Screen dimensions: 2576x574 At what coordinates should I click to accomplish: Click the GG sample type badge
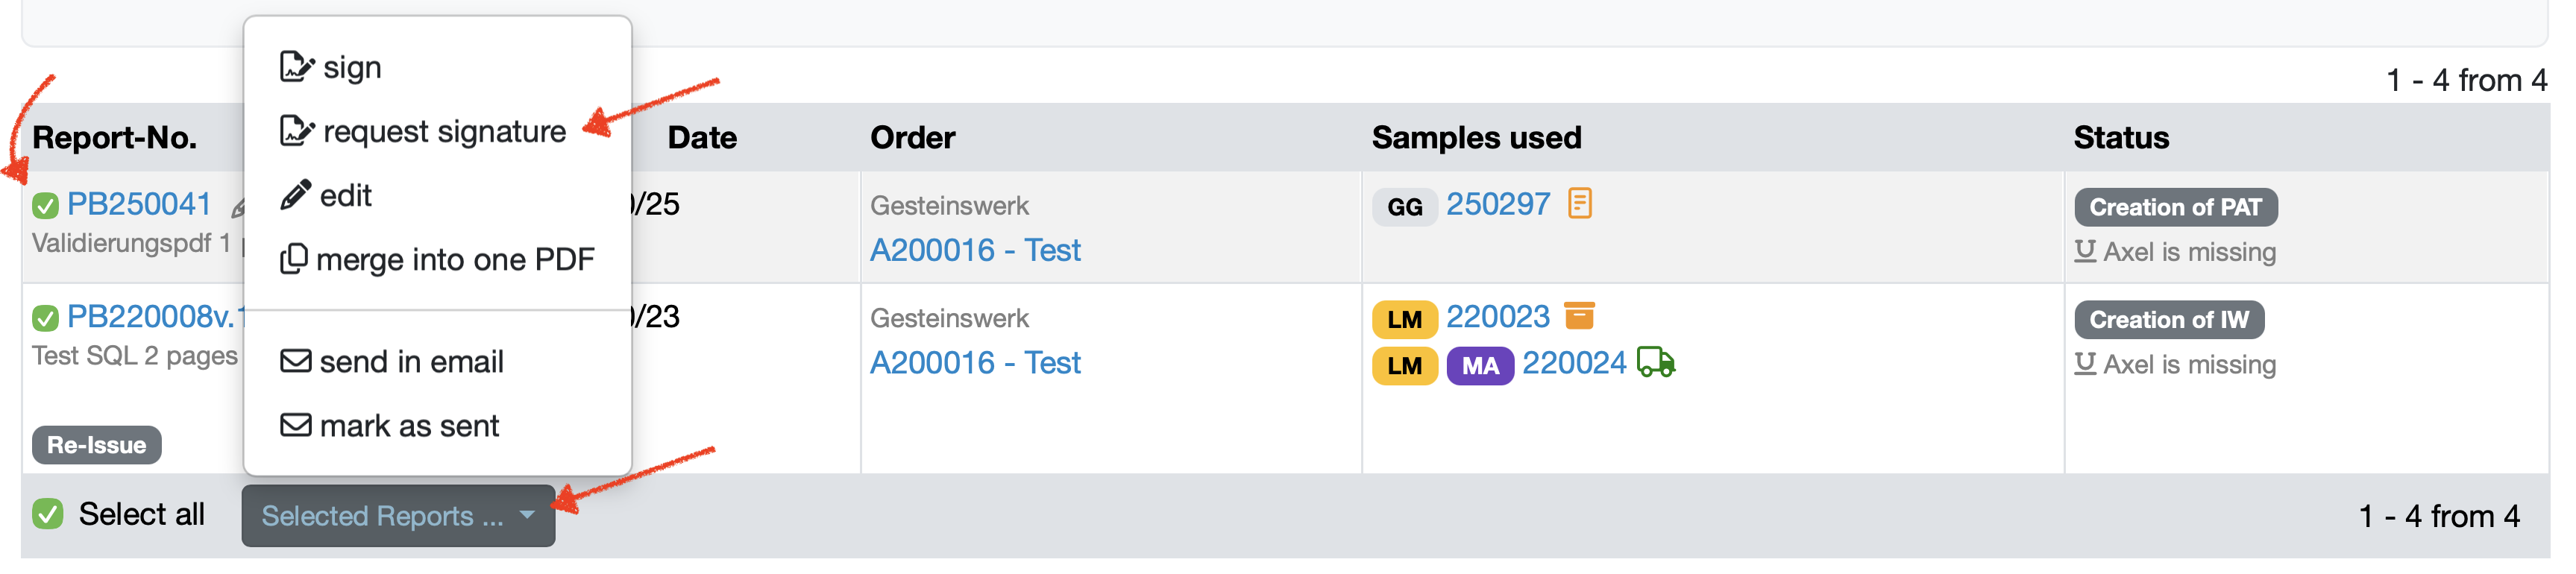1404,207
